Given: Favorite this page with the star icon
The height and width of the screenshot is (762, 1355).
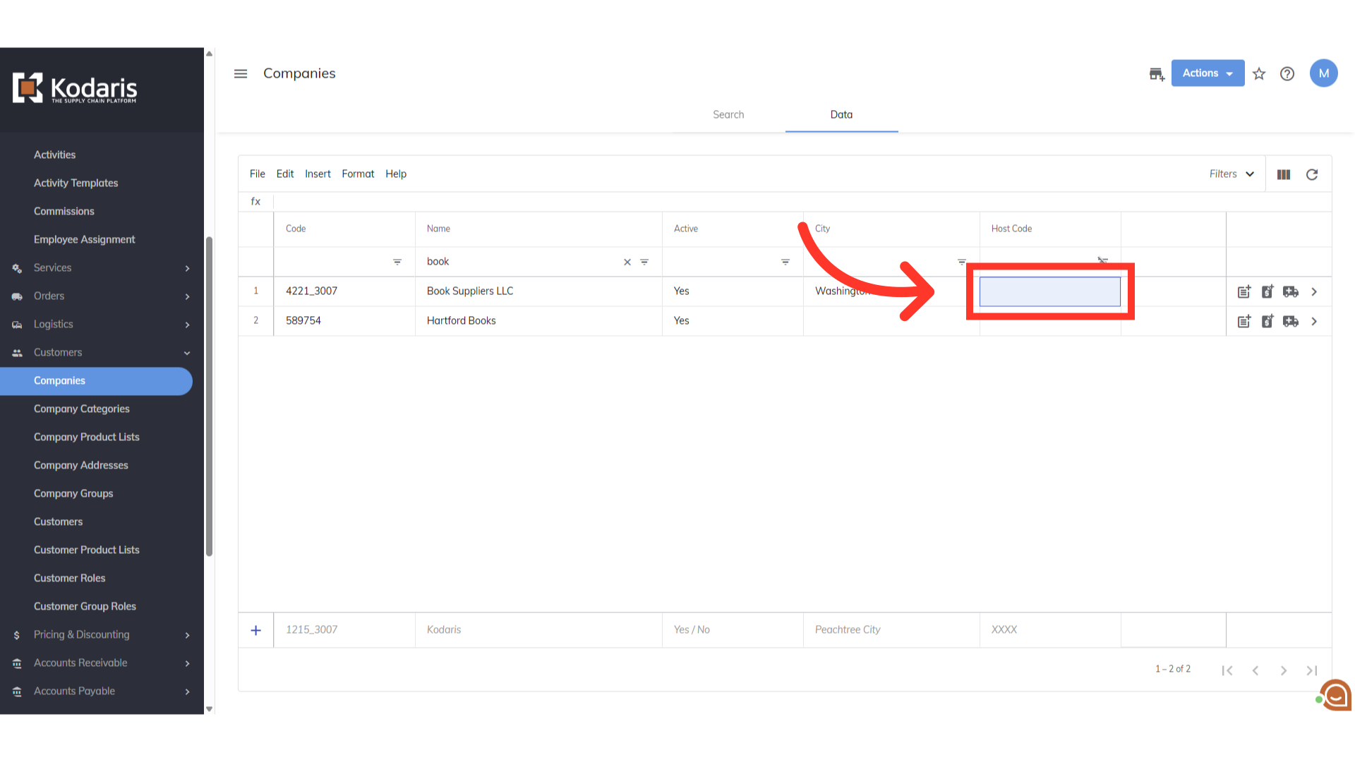Looking at the screenshot, I should point(1259,73).
